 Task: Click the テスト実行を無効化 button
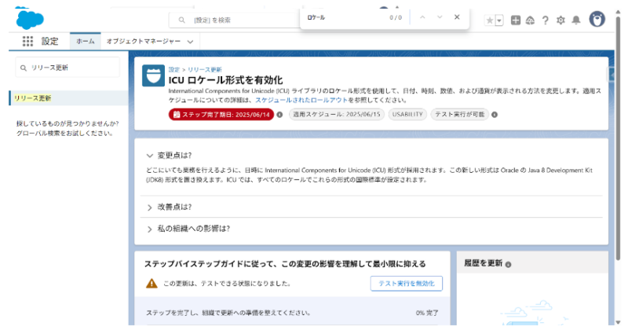point(406,284)
